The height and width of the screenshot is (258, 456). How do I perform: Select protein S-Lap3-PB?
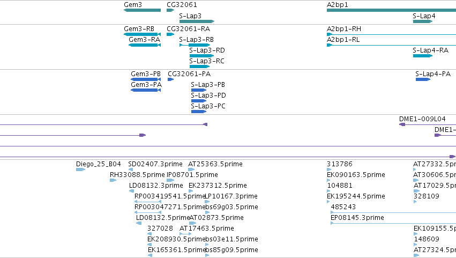click(x=199, y=90)
